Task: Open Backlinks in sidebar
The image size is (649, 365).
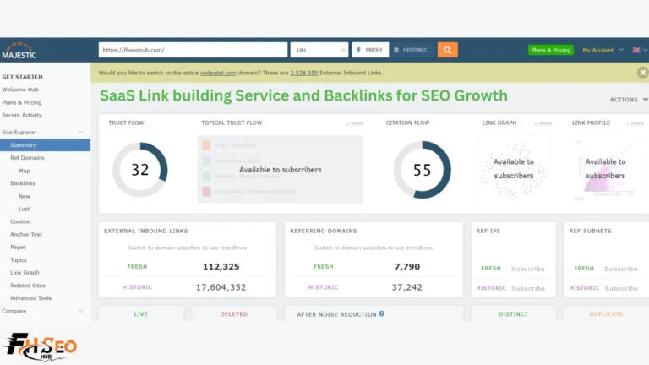Action: (x=23, y=182)
